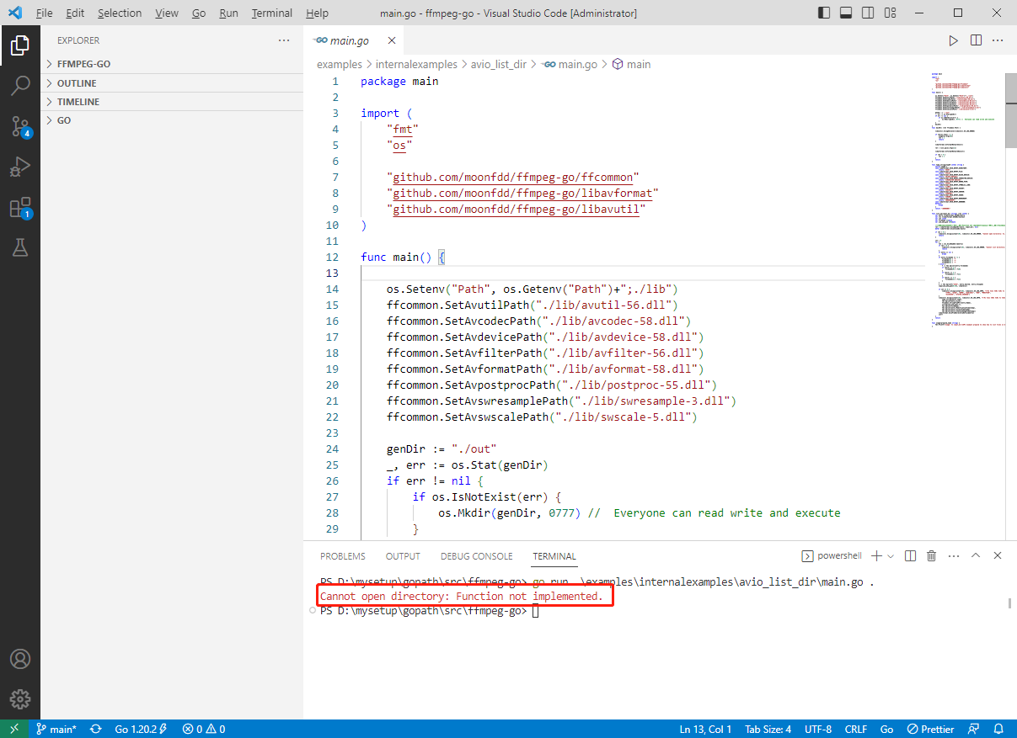This screenshot has width=1017, height=738.
Task: Click the UTF-8 encoding indicator
Action: pos(818,729)
